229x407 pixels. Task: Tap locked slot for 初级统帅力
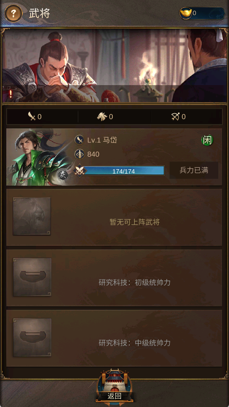32,277
